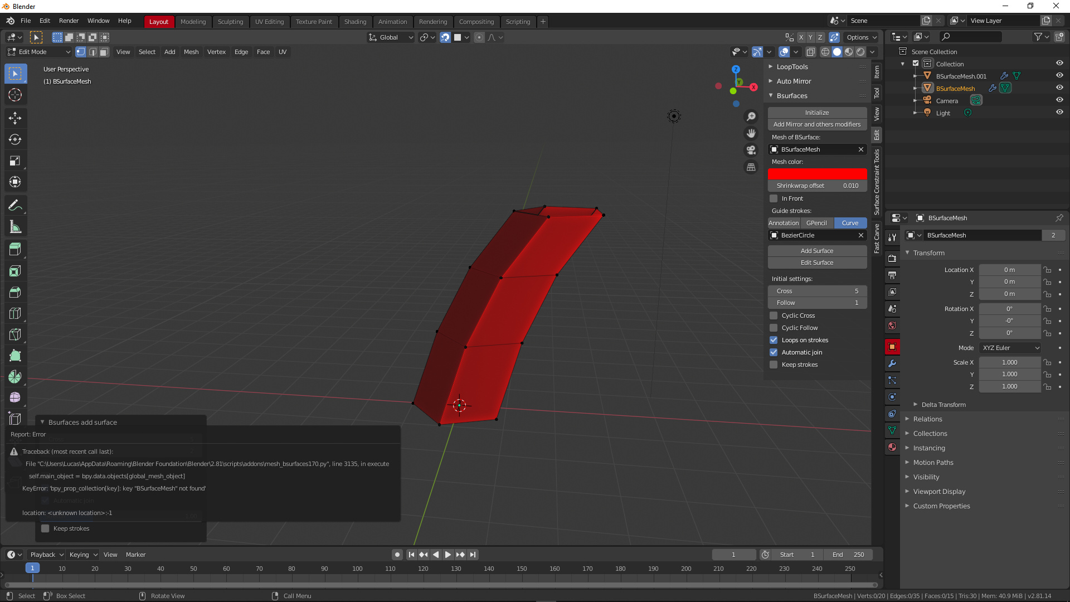Image resolution: width=1070 pixels, height=602 pixels.
Task: Click the Snap to grid icon
Action: pyautogui.click(x=457, y=37)
